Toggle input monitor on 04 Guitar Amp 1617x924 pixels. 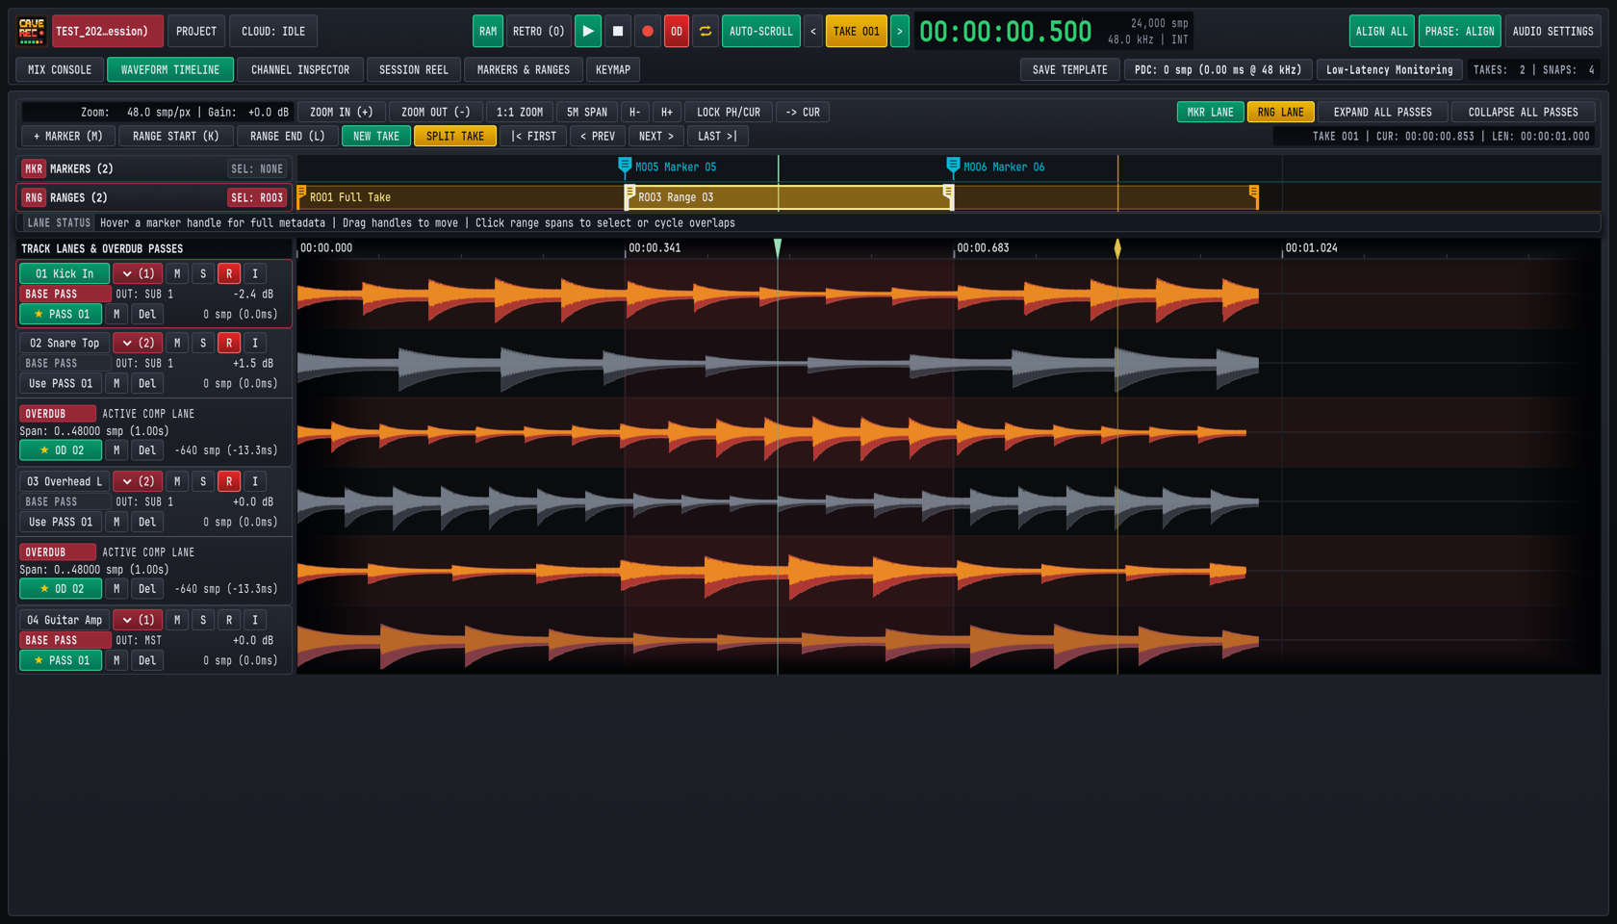click(x=255, y=620)
